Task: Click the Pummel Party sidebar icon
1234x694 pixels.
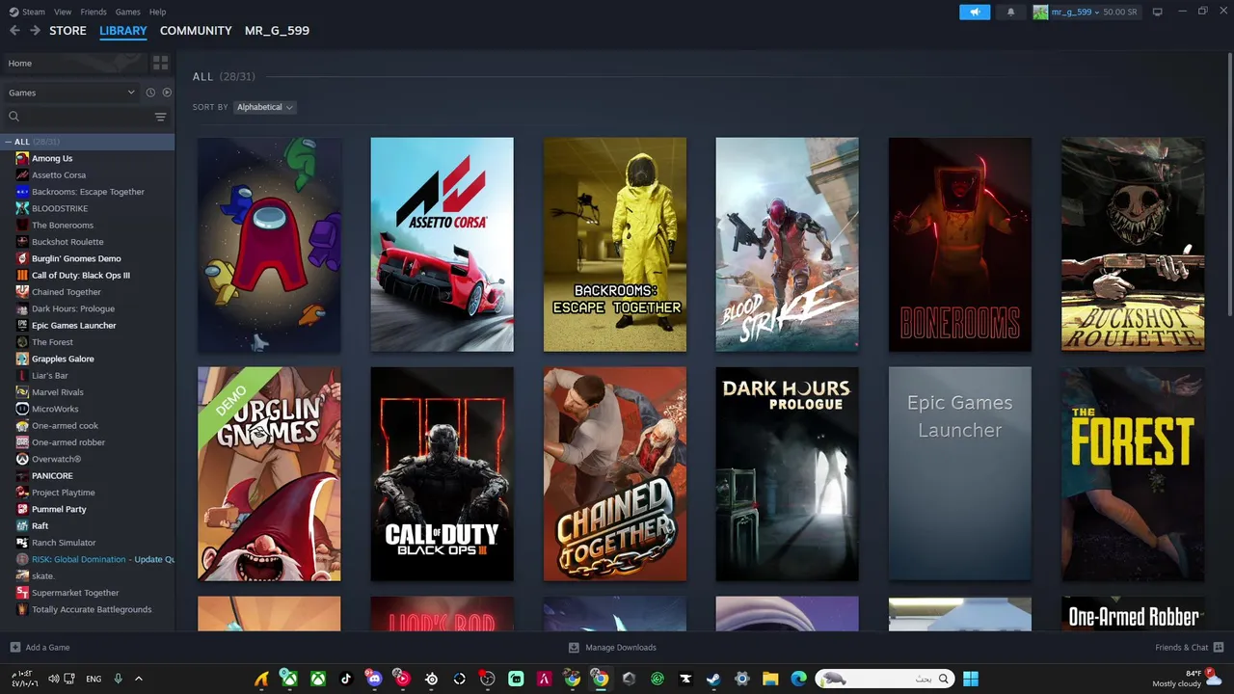Action: point(22,509)
